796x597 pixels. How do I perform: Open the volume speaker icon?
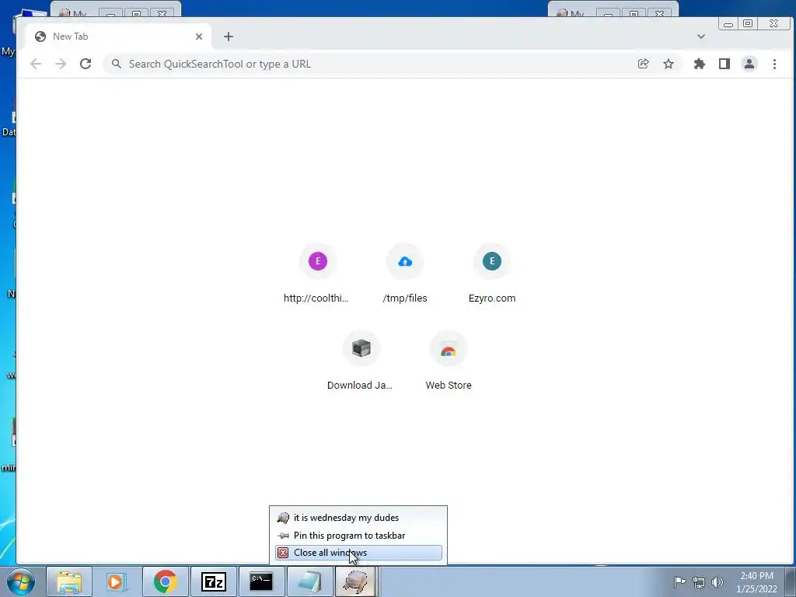pos(717,582)
